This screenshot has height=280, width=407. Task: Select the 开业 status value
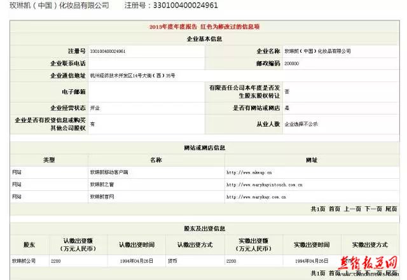pos(95,108)
